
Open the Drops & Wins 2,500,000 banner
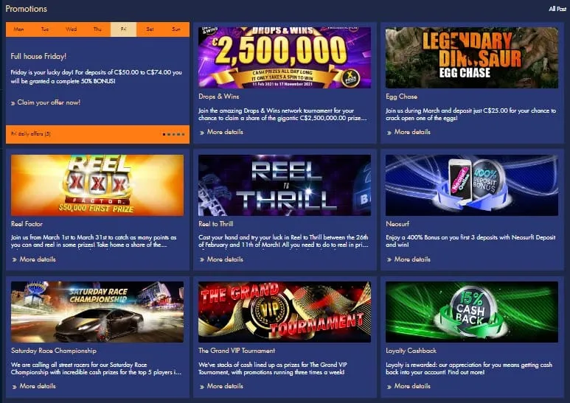285,57
